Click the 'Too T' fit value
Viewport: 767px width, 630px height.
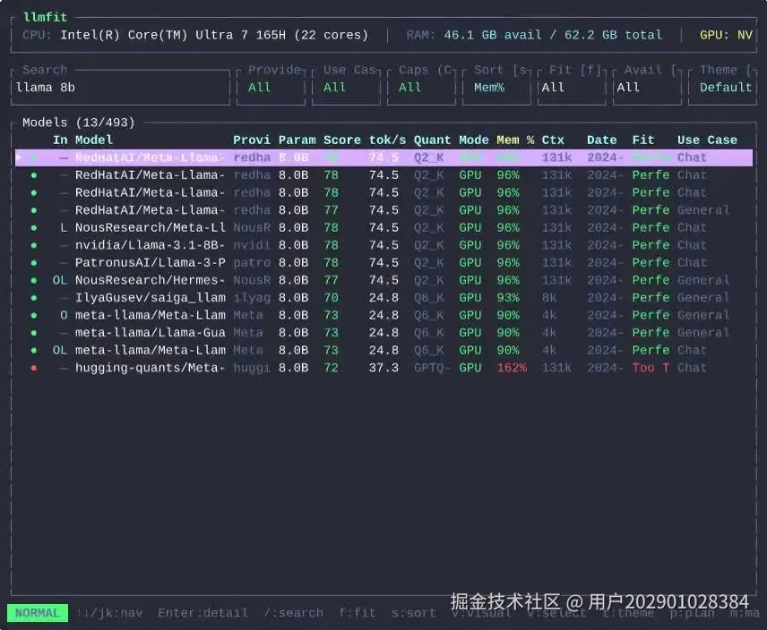pos(651,368)
